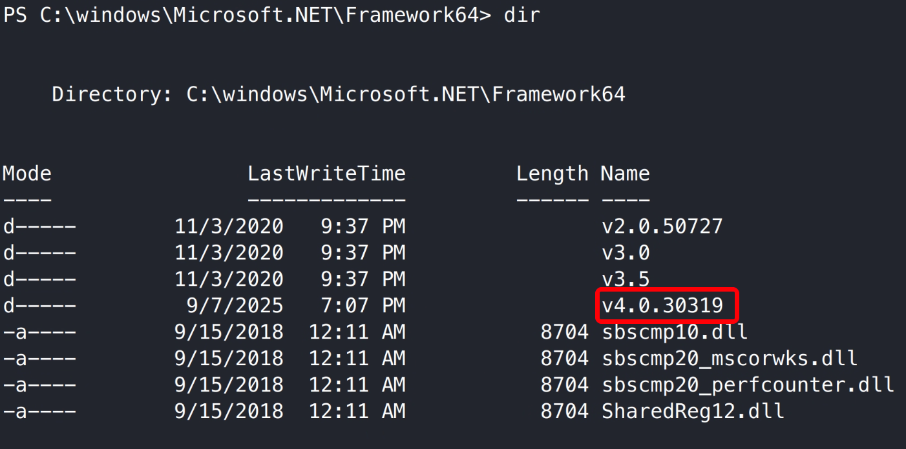The image size is (906, 449).
Task: Click the typed dir command
Action: coord(521,15)
